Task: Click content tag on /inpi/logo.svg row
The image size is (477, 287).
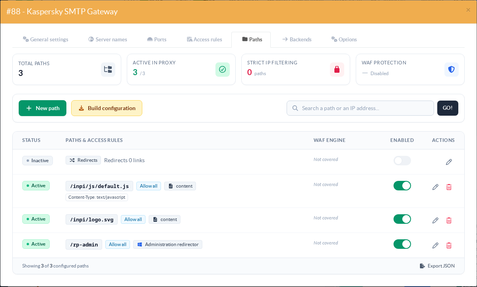Action: (165, 219)
